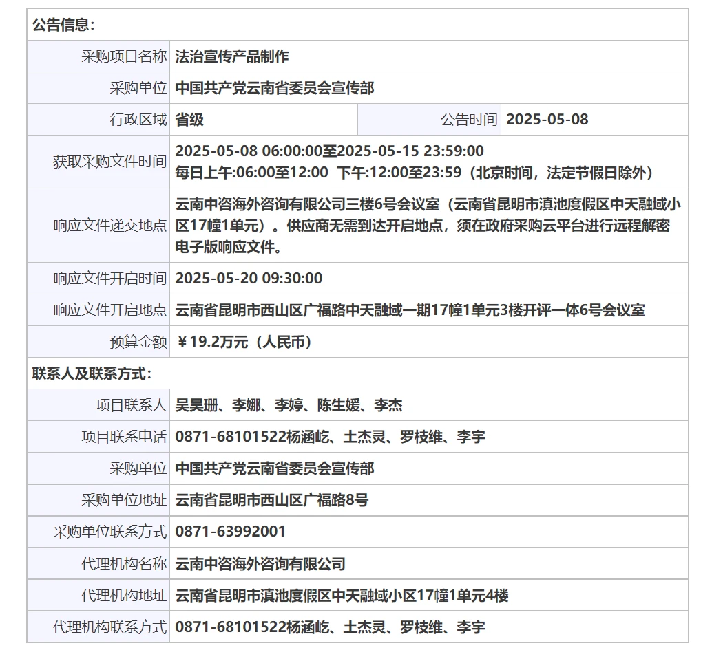This screenshot has width=712, height=650.
Task: Select the "公告时间" label
Action: click(x=469, y=119)
